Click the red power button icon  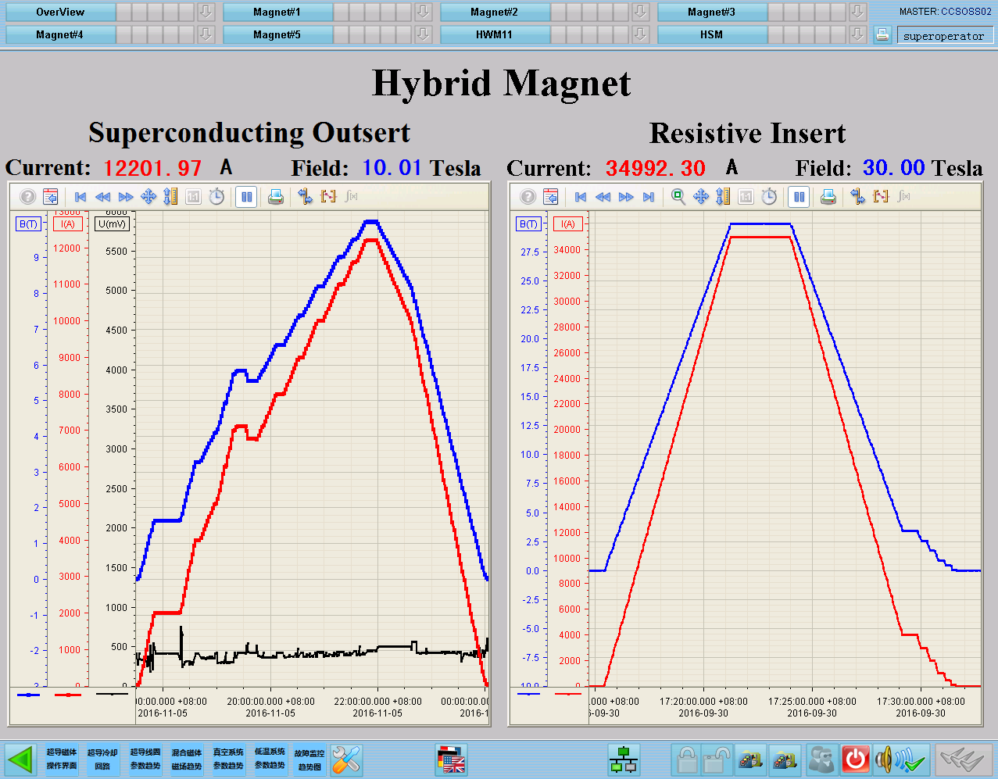[x=856, y=759]
